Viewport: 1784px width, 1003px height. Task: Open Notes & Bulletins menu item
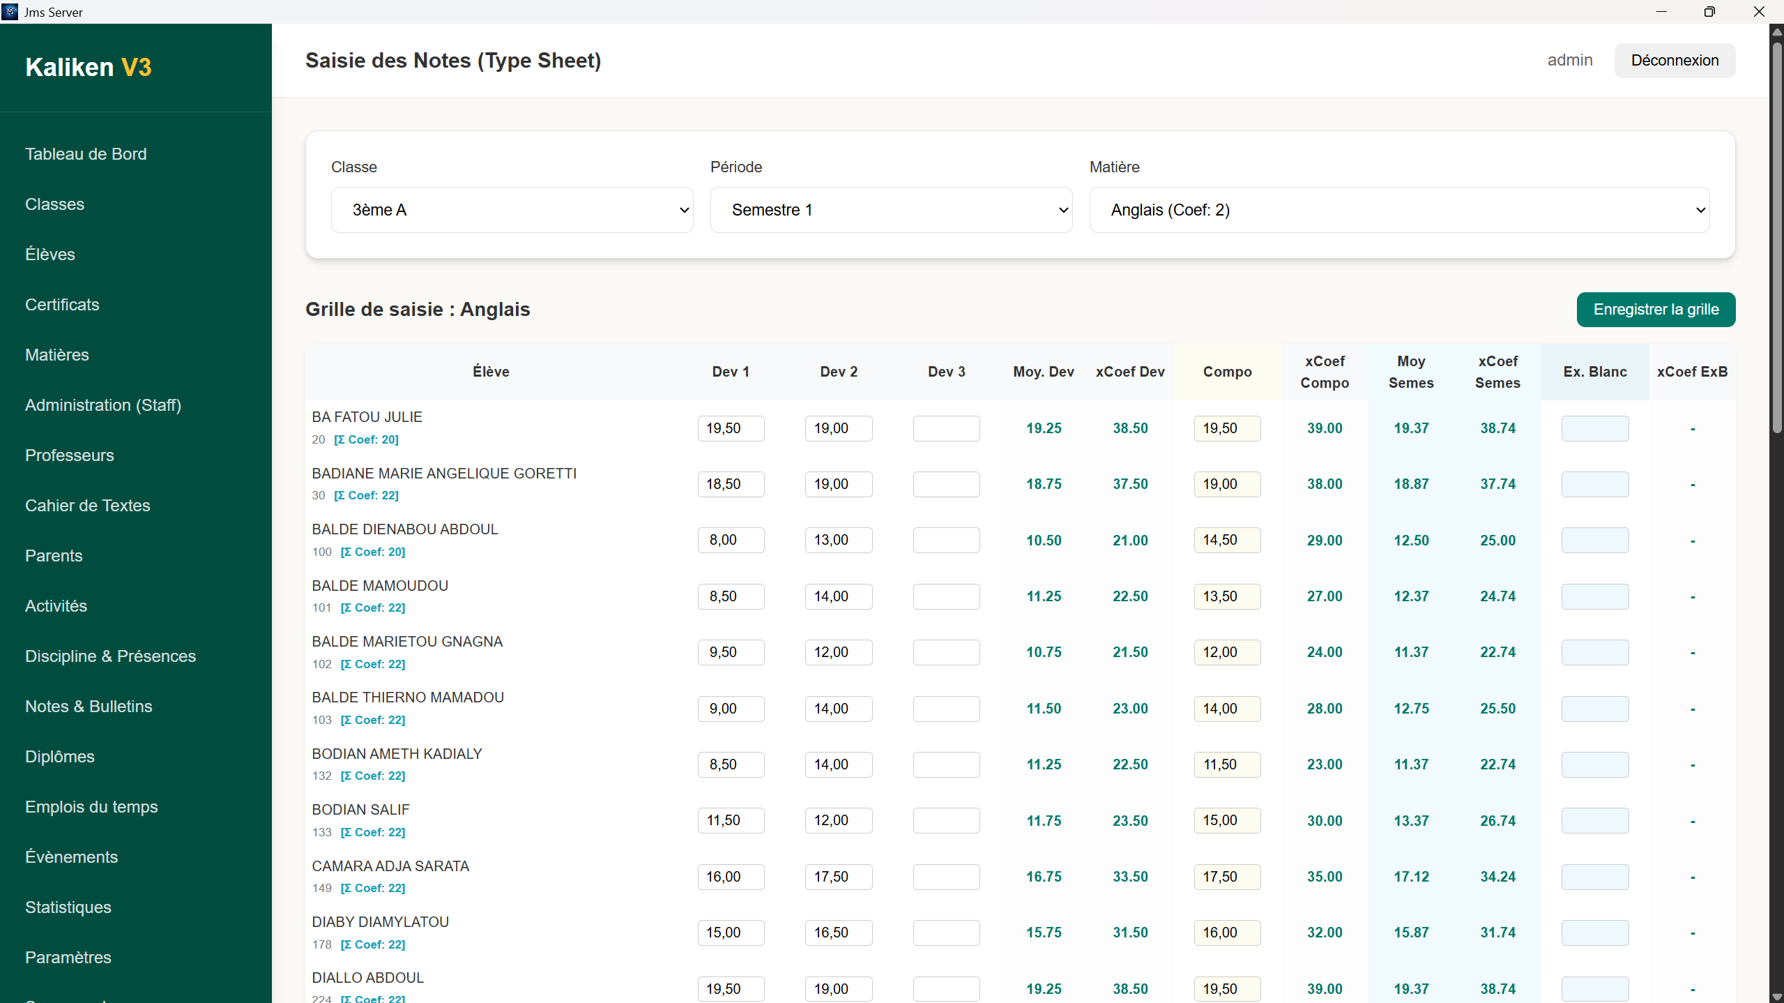[x=89, y=707]
